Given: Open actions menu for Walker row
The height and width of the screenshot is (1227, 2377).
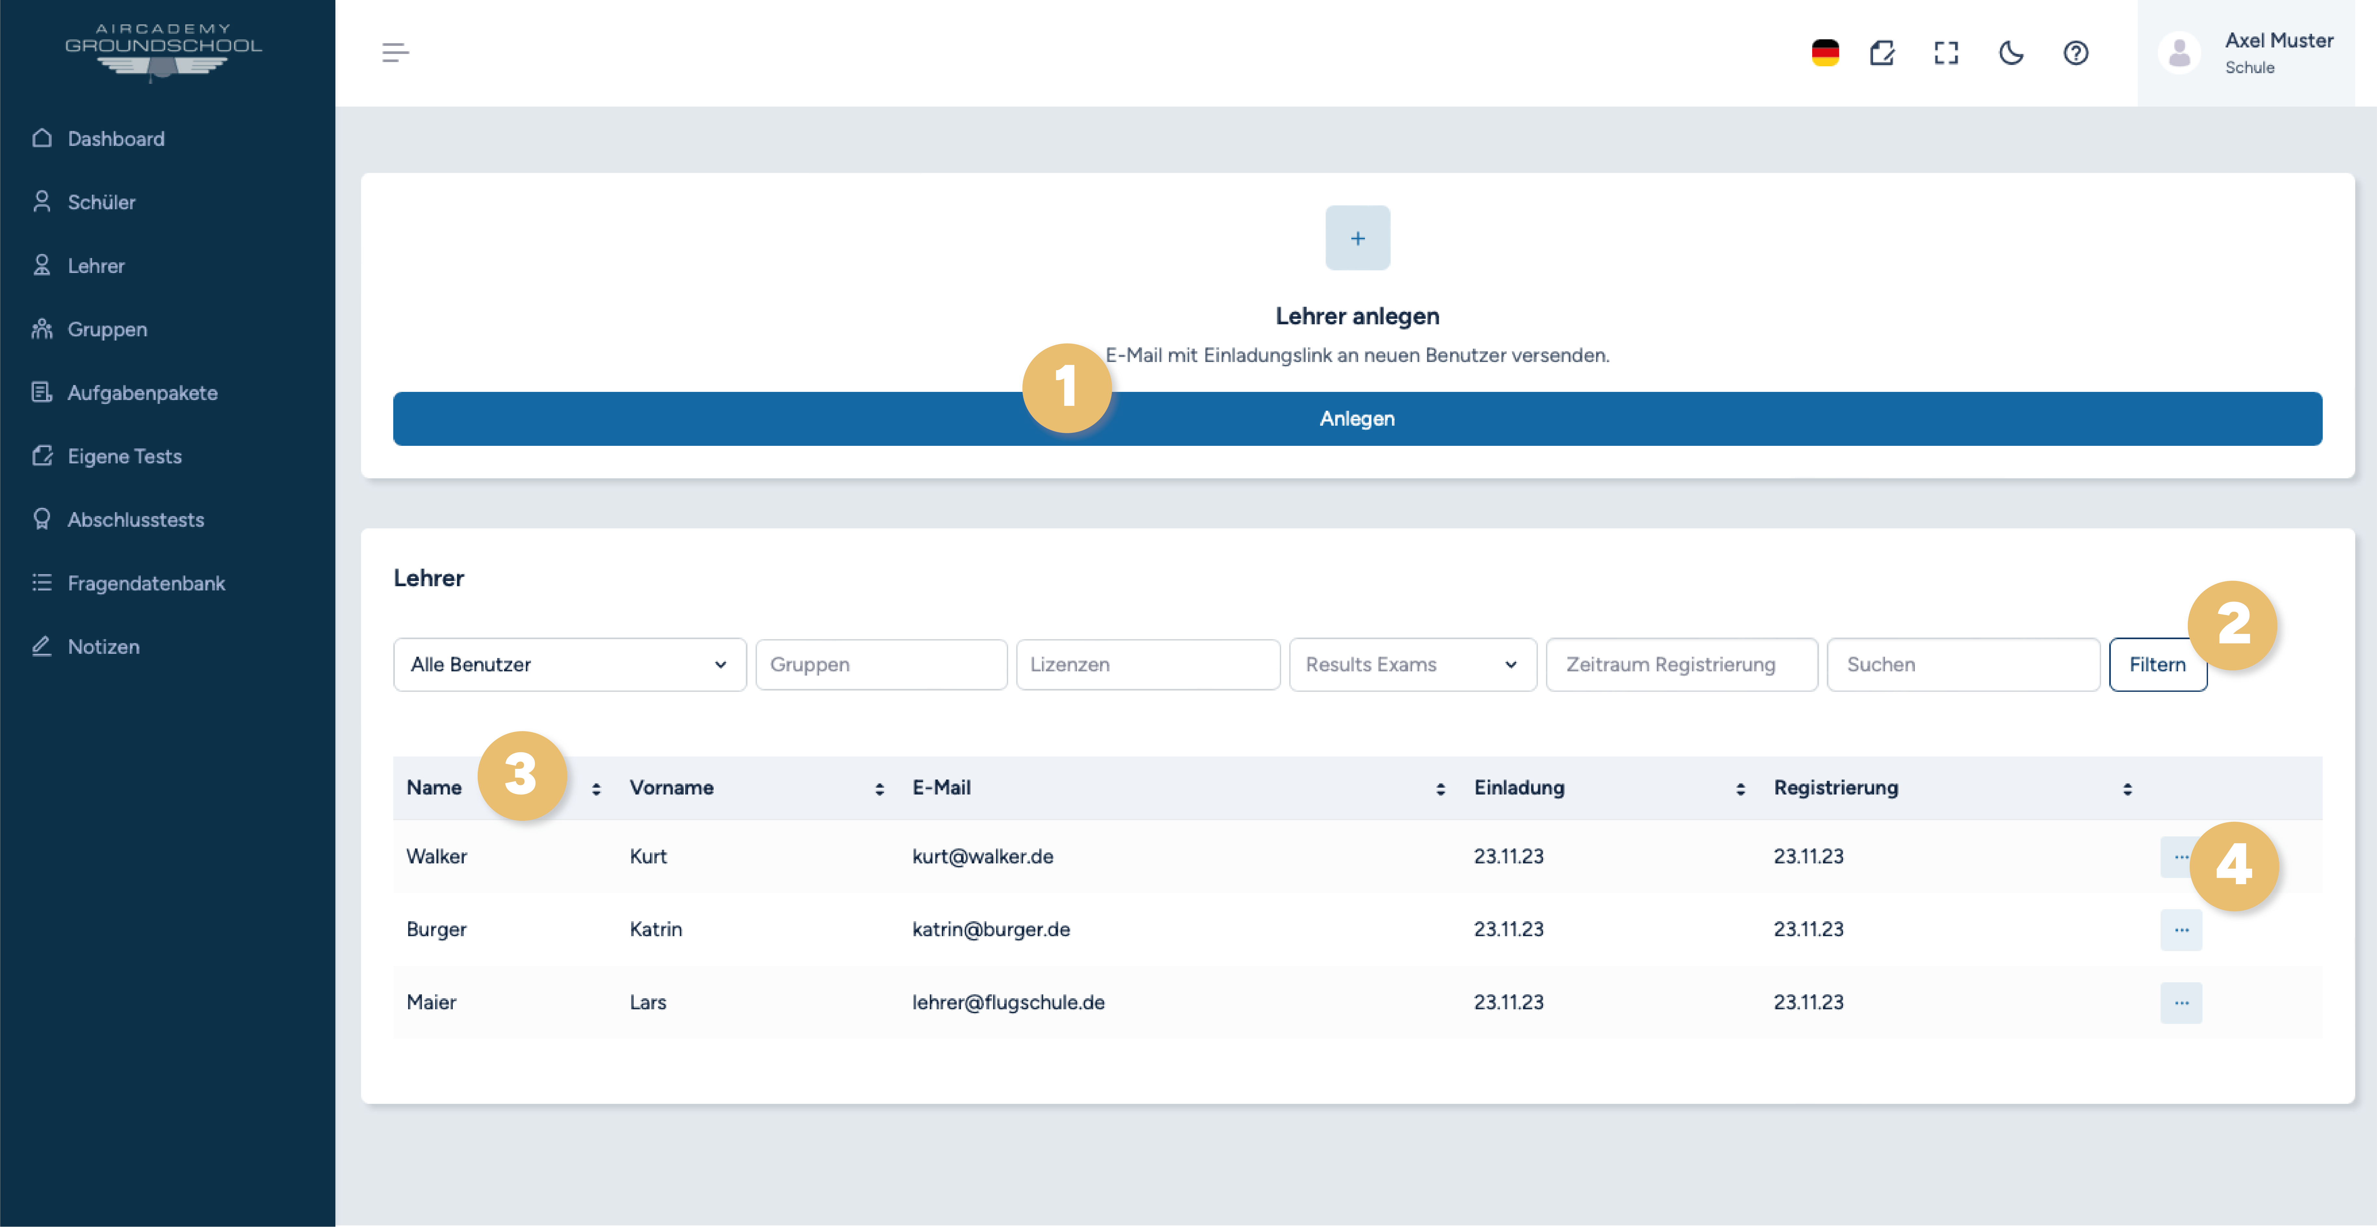Looking at the screenshot, I should (2180, 857).
